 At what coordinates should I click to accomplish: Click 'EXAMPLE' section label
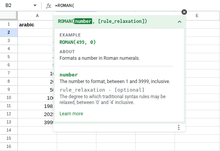(70, 35)
